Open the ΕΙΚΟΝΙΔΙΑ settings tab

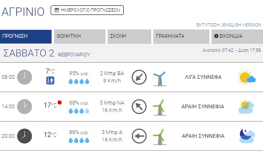pos(237,37)
